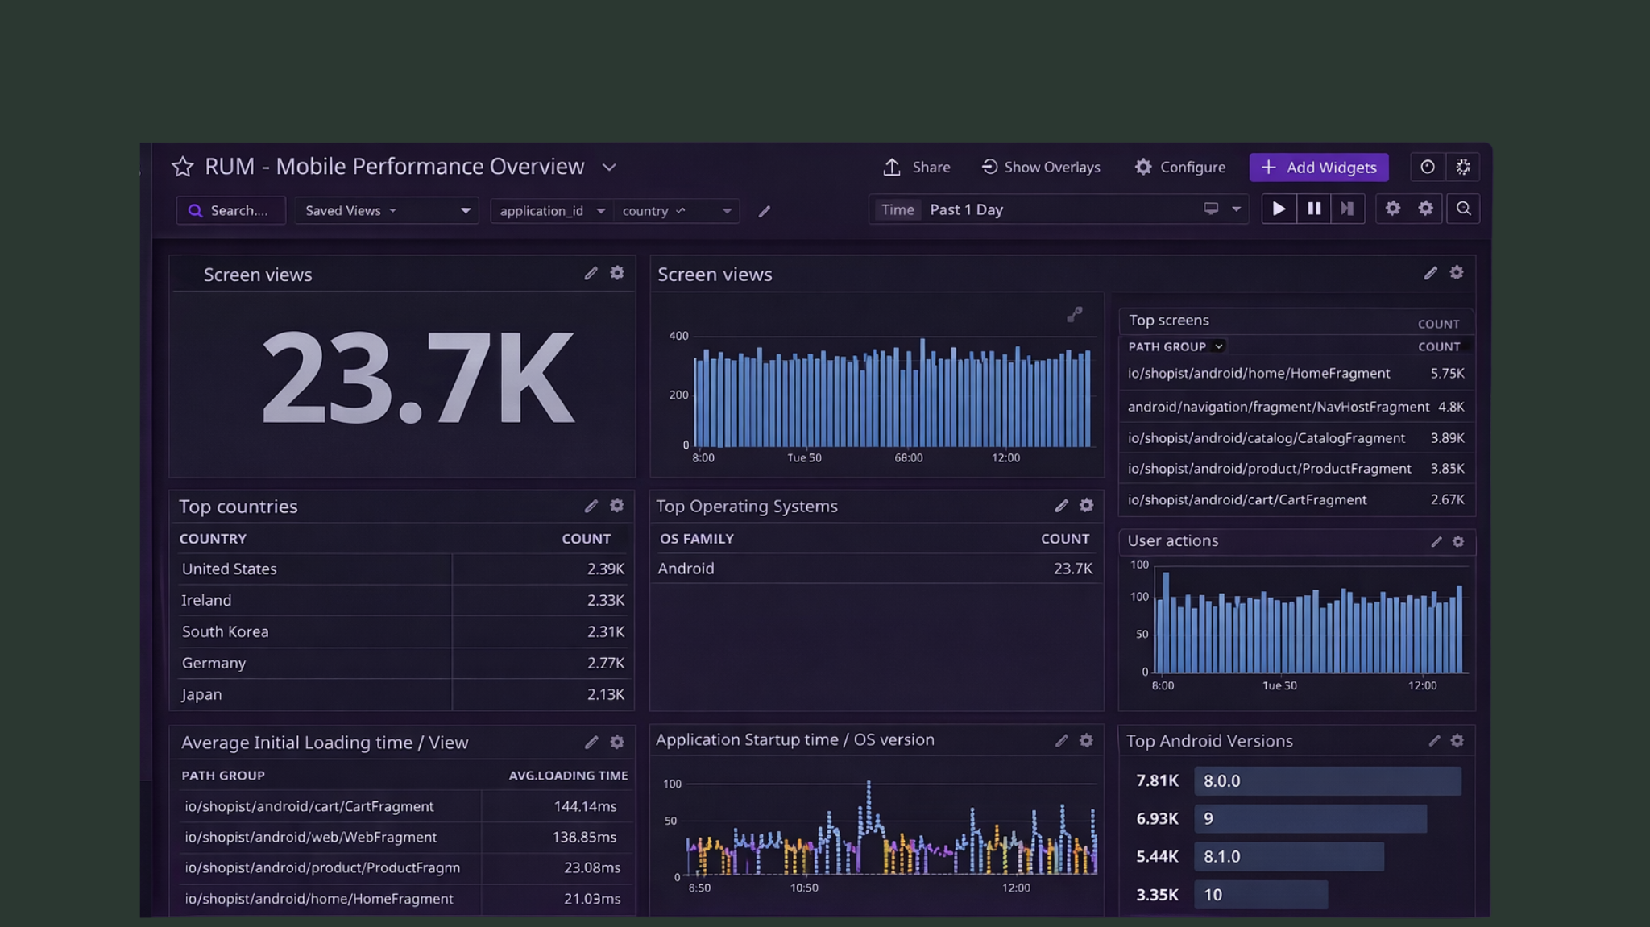1650x927 pixels.
Task: Click the clock icon beside Add Widgets
Action: point(1427,167)
